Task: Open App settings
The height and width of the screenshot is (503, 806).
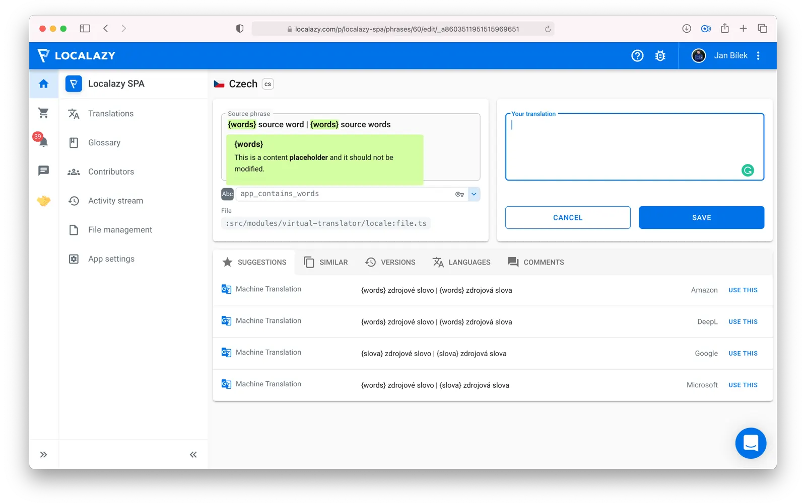Action: click(111, 259)
